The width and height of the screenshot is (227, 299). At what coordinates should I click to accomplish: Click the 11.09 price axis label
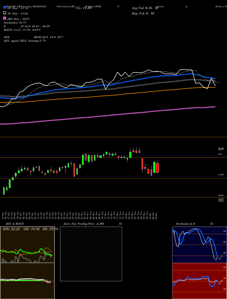(x=221, y=175)
